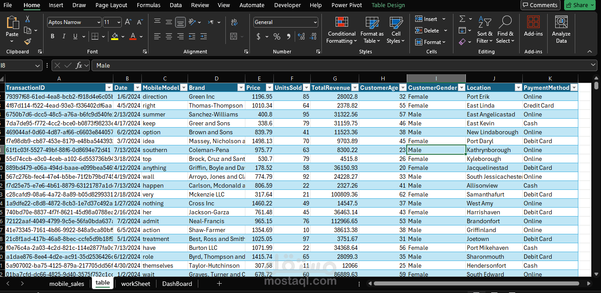Apply the red Font Color
This screenshot has height=293, width=601.
click(132, 36)
